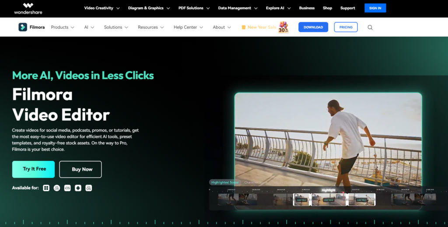Expand the Video Creativity menu
Image resolution: width=448 pixels, height=227 pixels.
click(x=101, y=8)
